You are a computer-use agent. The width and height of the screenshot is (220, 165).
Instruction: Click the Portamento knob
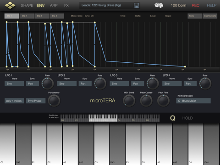point(54,100)
